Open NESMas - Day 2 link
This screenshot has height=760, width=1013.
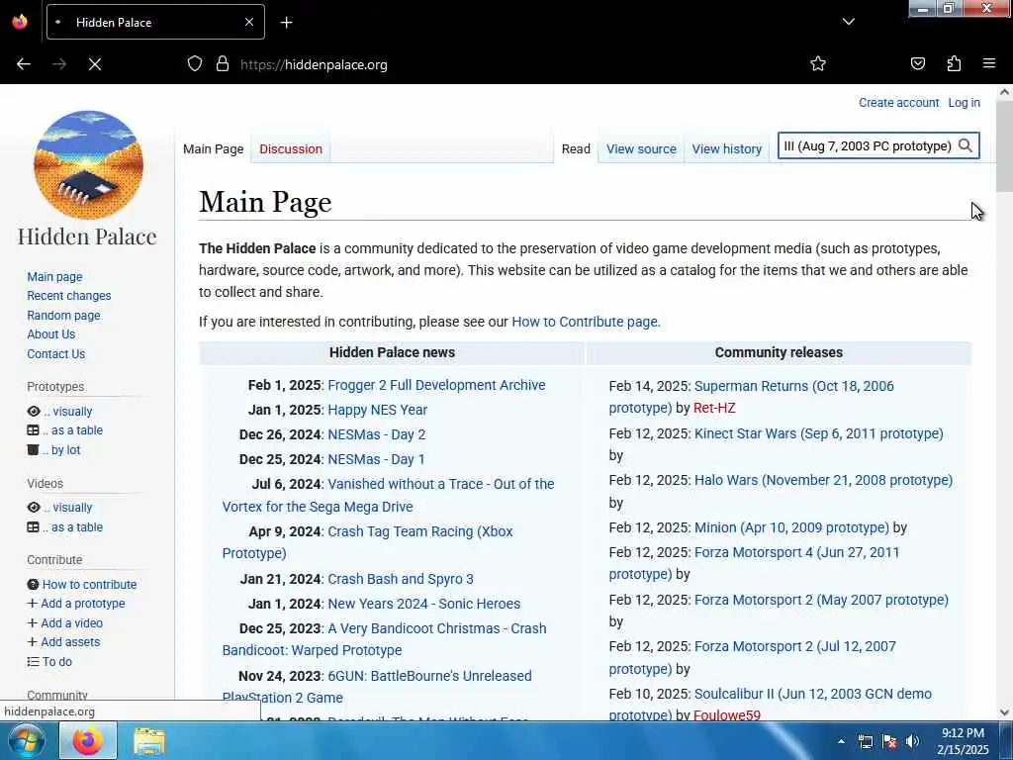click(x=377, y=435)
